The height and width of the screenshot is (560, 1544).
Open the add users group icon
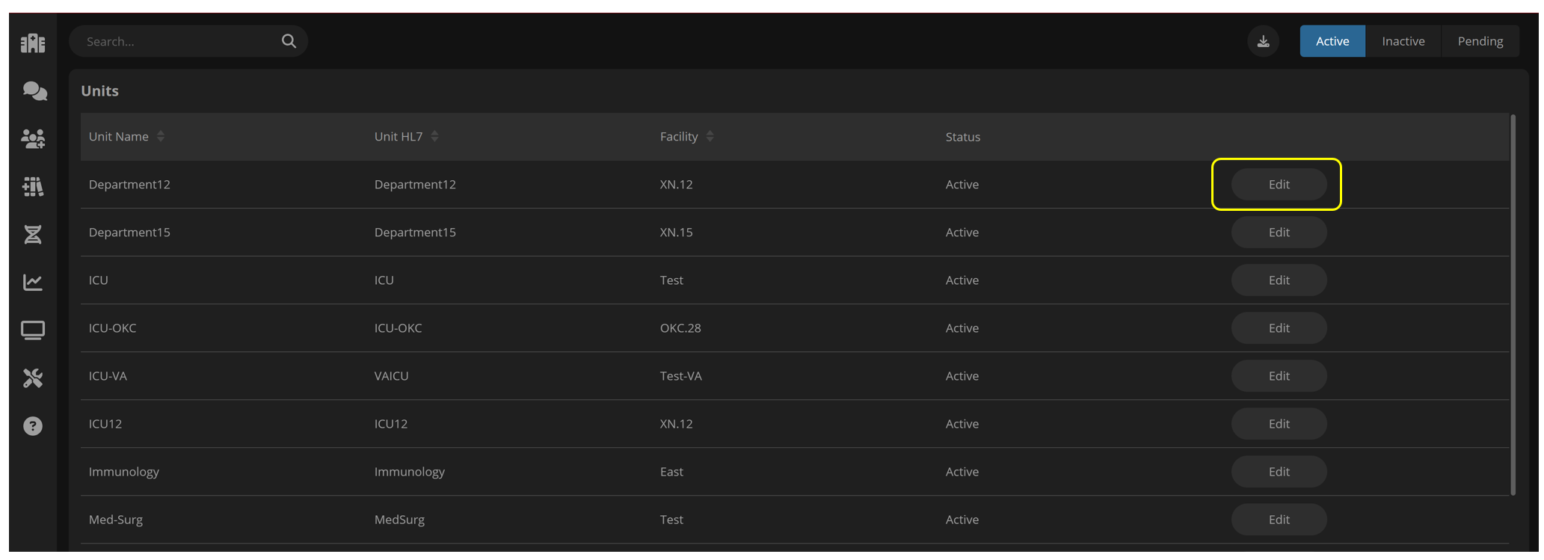click(x=33, y=138)
